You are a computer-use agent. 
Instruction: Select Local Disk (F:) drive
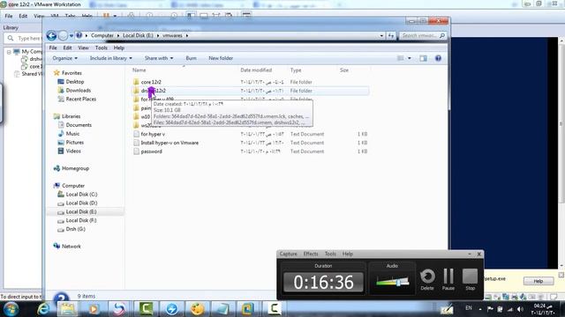[x=81, y=220]
